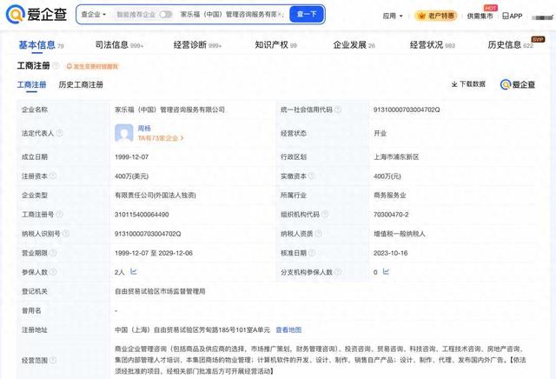Click the 查看地图 map link
The width and height of the screenshot is (556, 379).
pyautogui.click(x=288, y=330)
